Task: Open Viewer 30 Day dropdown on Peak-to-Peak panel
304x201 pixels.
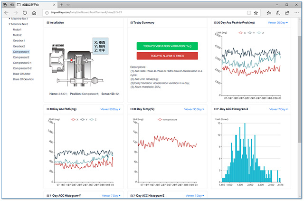Action: [x=277, y=23]
